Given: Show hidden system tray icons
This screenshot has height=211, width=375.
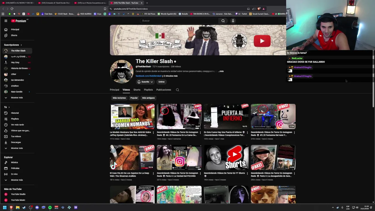Looking at the screenshot, I should click(x=333, y=207).
